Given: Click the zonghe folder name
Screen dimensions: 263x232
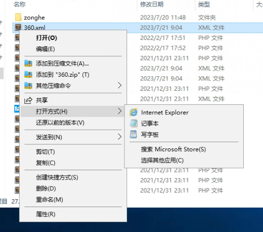Looking at the screenshot, I should (x=34, y=18).
